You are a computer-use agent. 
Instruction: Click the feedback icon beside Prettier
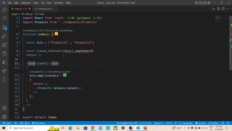(223, 123)
